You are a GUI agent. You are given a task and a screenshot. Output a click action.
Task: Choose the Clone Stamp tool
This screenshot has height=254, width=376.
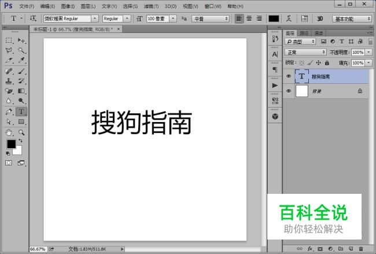click(9, 81)
